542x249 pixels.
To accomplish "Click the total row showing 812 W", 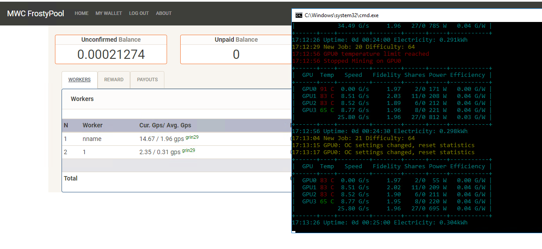I will (392, 117).
